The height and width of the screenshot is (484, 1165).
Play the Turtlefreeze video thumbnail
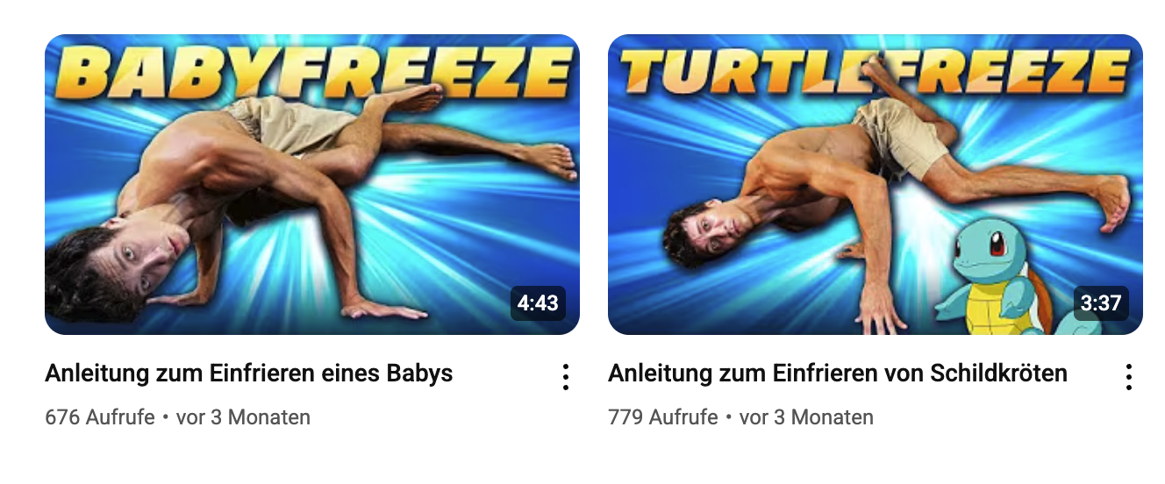point(876,184)
